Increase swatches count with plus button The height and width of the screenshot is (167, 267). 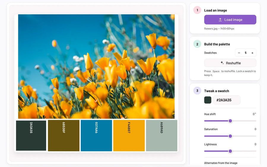click(252, 53)
